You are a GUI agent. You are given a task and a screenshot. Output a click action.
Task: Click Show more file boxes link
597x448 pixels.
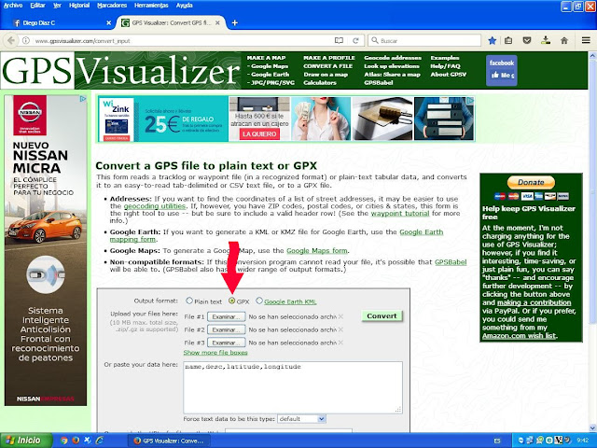tap(215, 353)
